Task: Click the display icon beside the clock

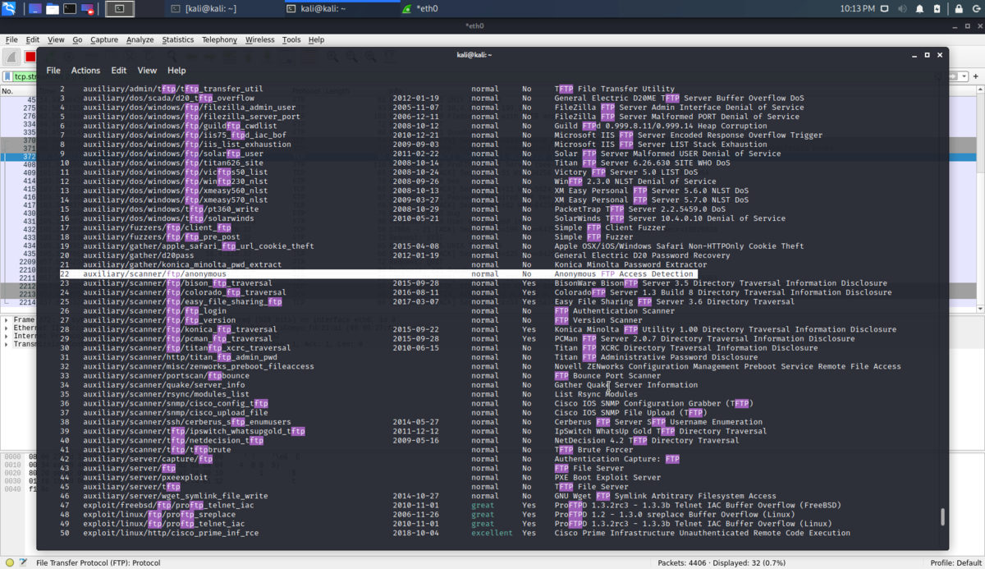Action: click(885, 9)
